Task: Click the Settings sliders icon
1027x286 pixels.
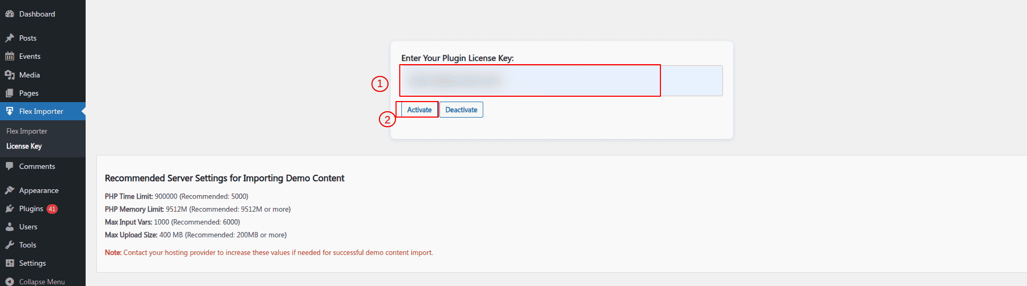Action: click(x=10, y=263)
